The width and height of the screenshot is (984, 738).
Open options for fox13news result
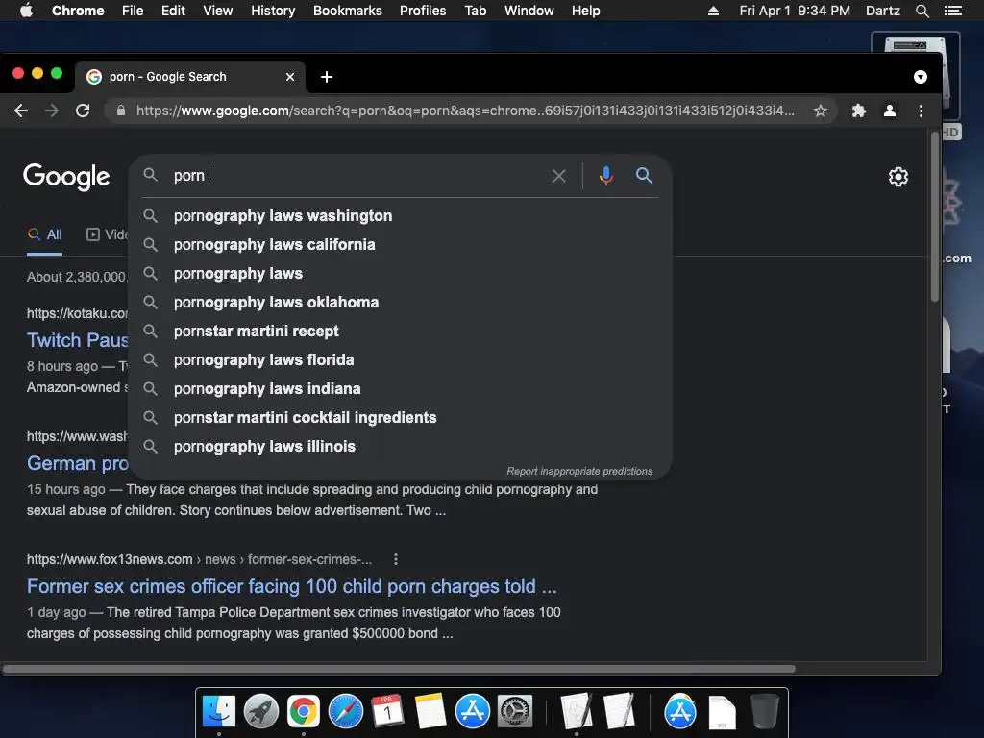pos(395,559)
